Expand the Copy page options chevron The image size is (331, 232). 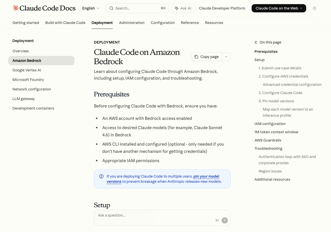tap(226, 57)
